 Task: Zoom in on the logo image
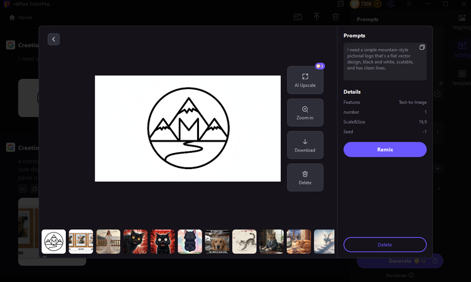[x=305, y=113]
